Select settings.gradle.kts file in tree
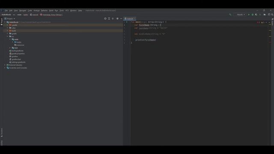 pyautogui.click(x=17, y=62)
